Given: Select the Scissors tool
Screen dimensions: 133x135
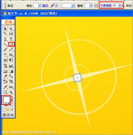Looking at the screenshot, I should coord(11,87).
